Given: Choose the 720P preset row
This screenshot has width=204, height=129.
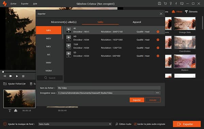Looking at the screenshot, I should 114,46.
